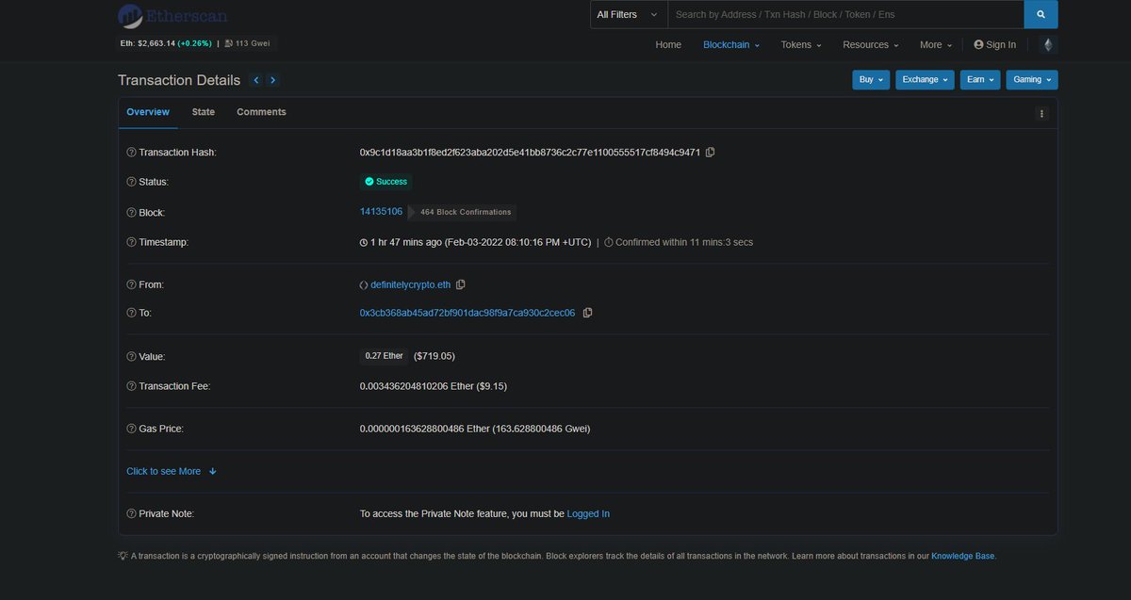Expand the Resources menu
1131x600 pixels.
pos(871,44)
